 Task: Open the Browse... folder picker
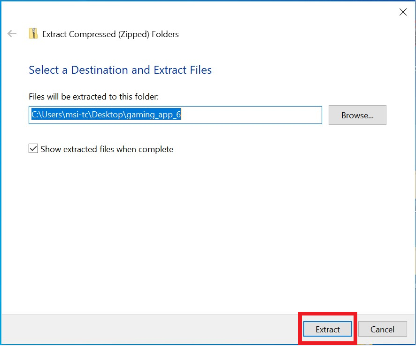coord(357,115)
